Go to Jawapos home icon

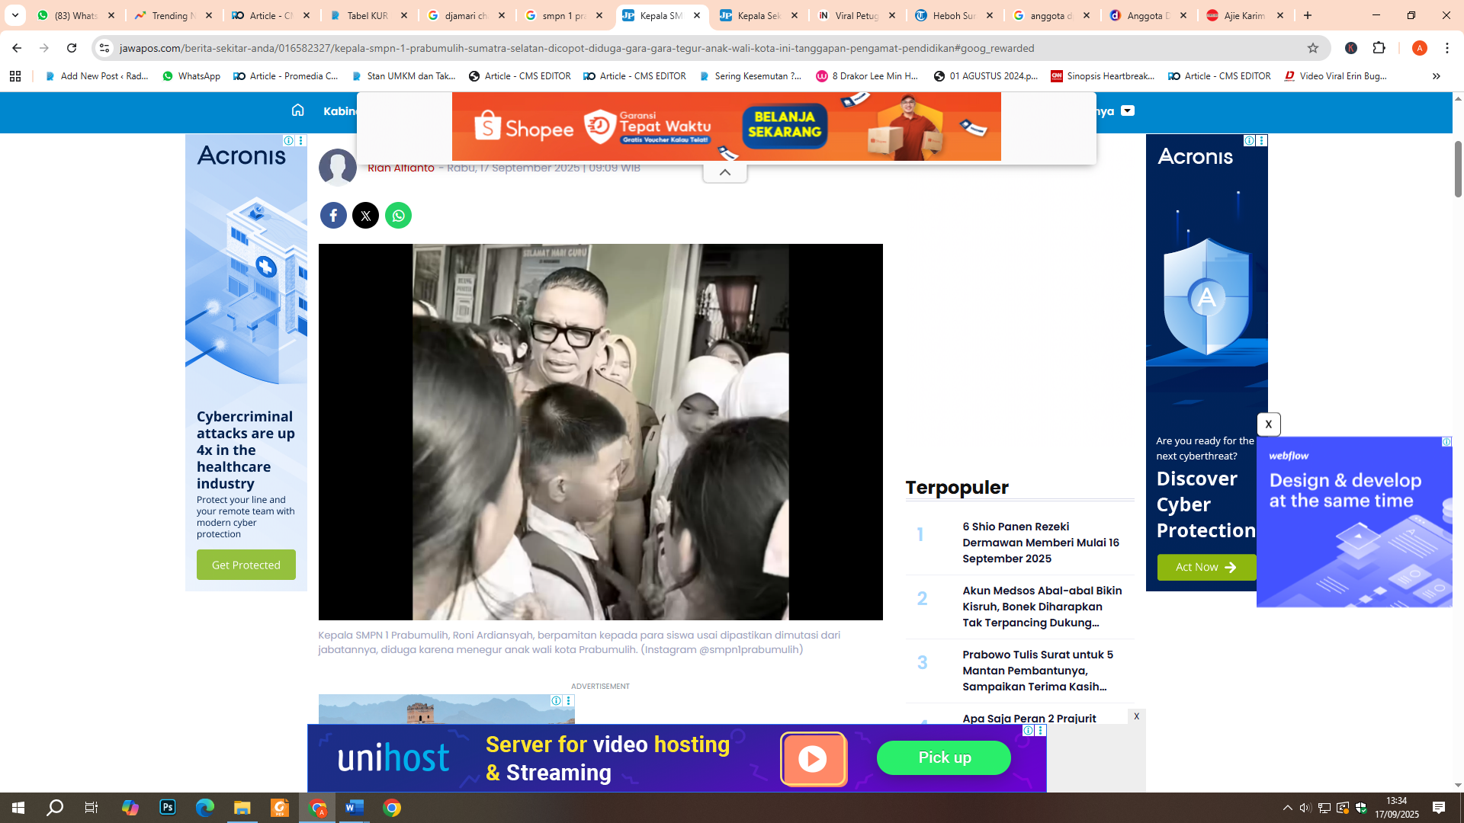[297, 110]
